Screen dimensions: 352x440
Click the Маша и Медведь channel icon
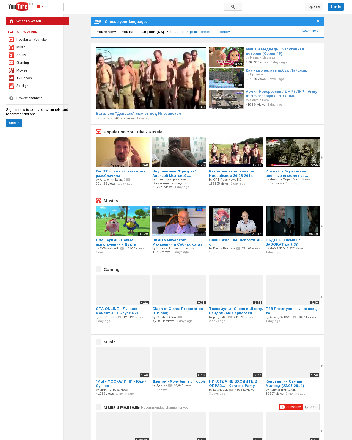click(x=98, y=407)
